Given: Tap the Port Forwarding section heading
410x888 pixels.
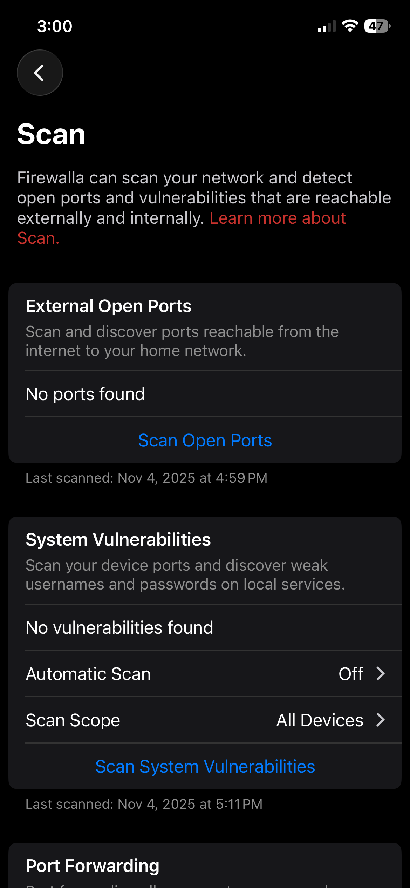Looking at the screenshot, I should (x=93, y=866).
